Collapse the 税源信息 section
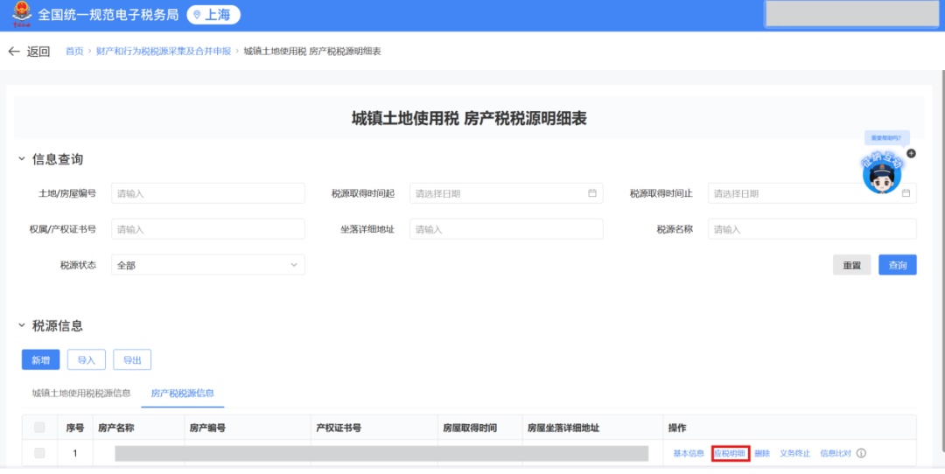945x474 pixels. tap(22, 325)
